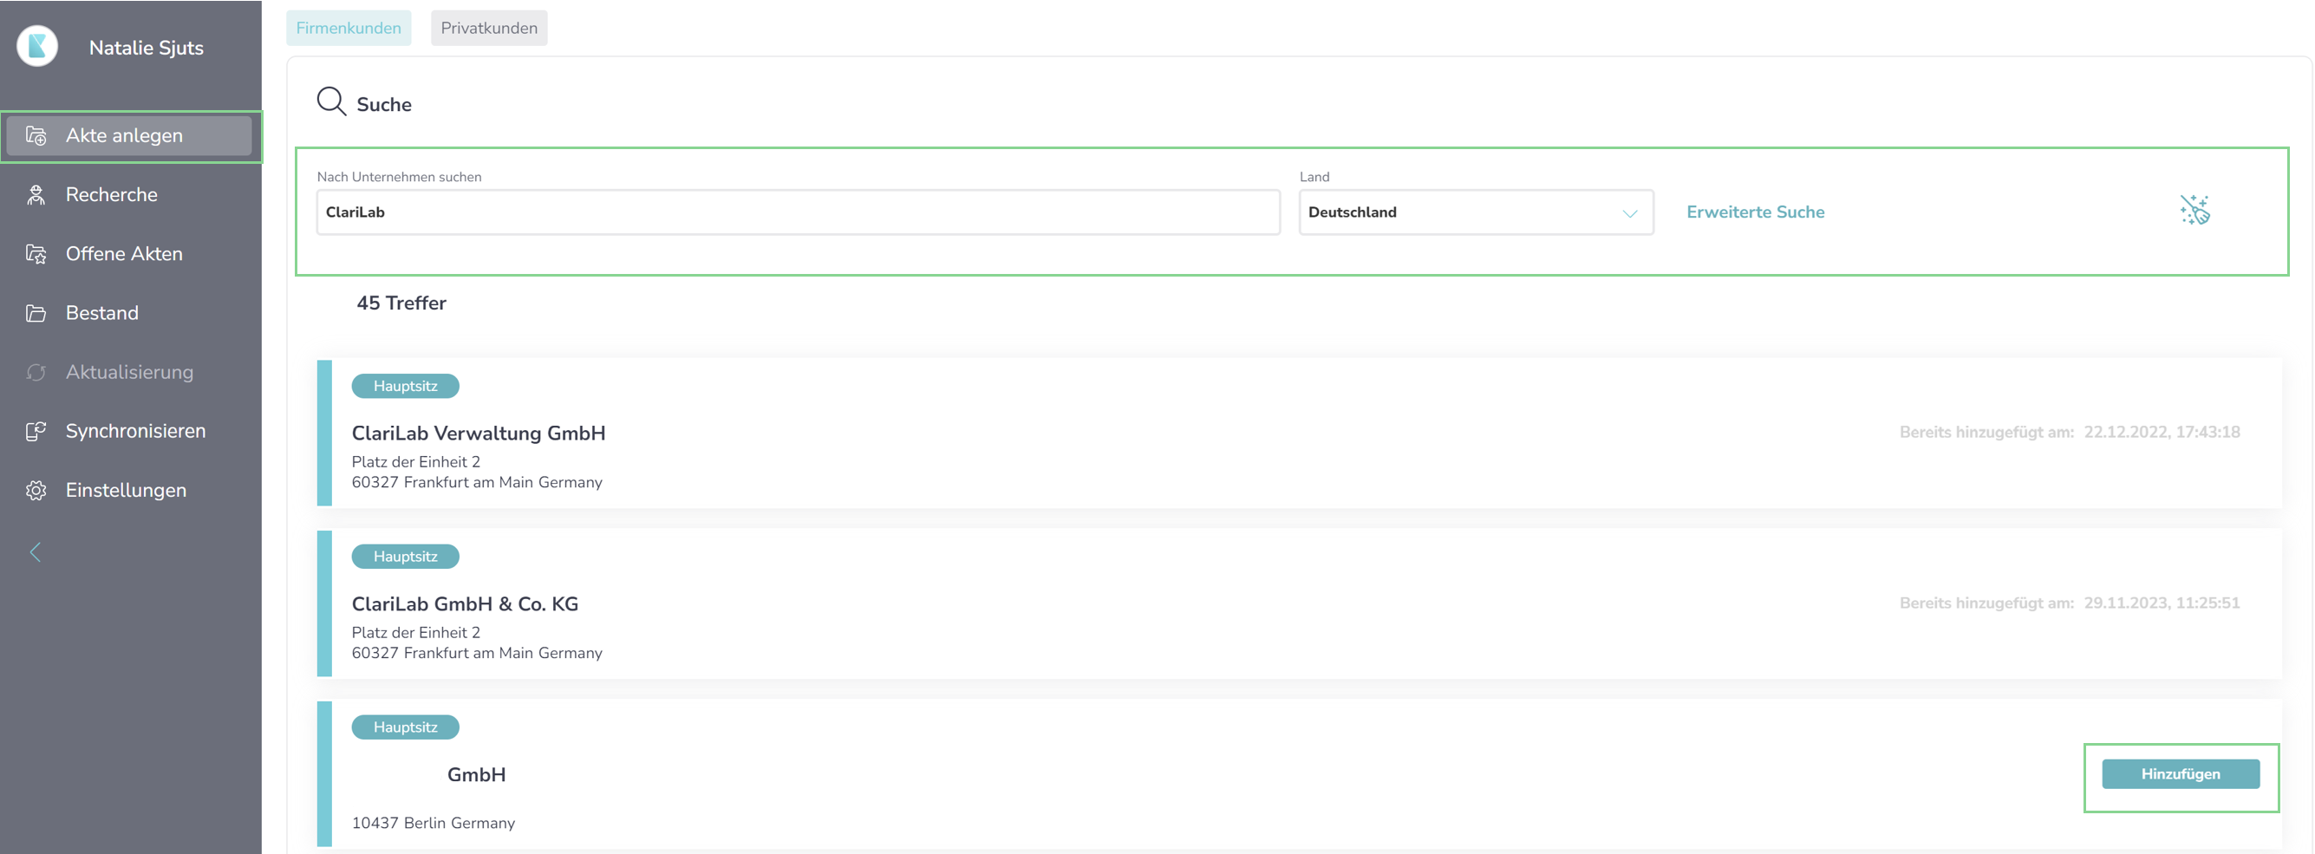Click the Synchronisieren icon
Screen dimensions: 2315x854
pyautogui.click(x=36, y=432)
